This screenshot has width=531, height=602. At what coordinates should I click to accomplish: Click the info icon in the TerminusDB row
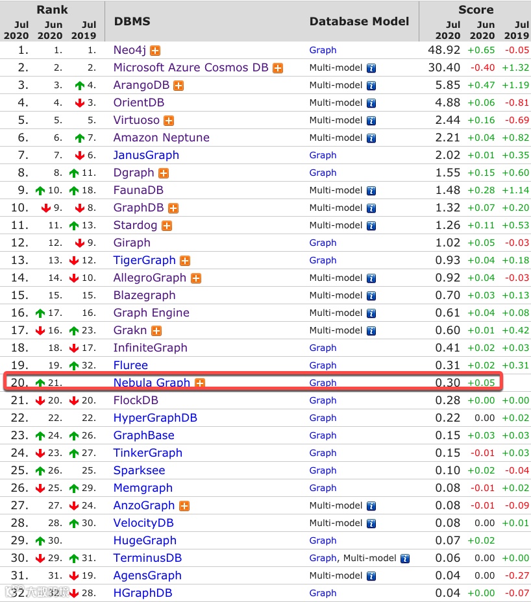(x=405, y=559)
